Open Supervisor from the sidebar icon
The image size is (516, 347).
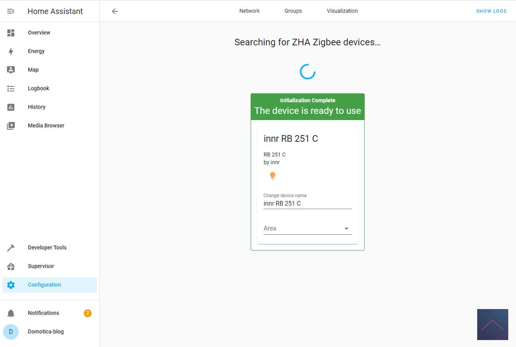(11, 267)
